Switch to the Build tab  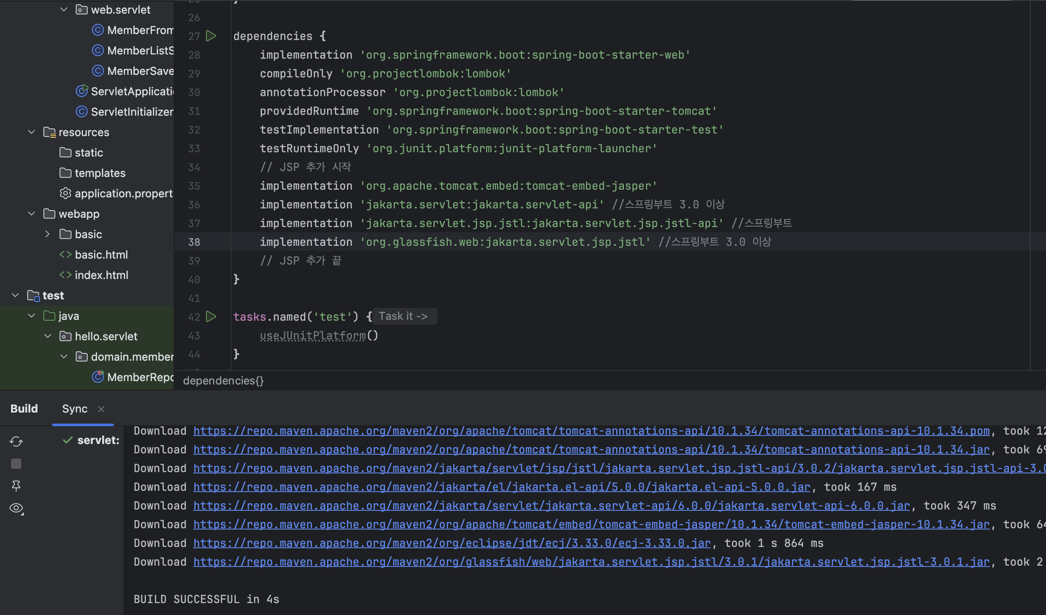(24, 409)
